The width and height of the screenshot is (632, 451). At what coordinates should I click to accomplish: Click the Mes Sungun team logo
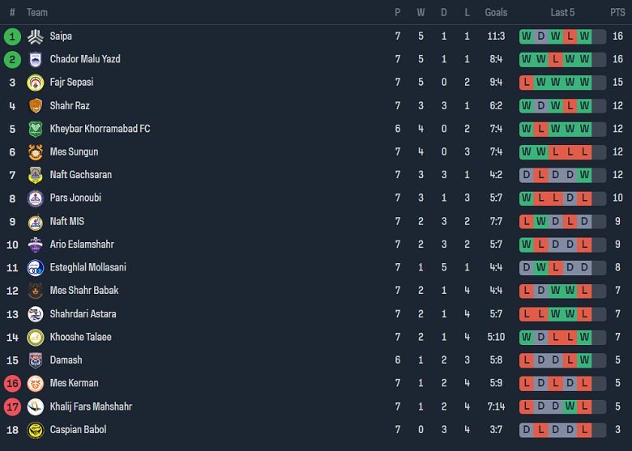click(35, 152)
